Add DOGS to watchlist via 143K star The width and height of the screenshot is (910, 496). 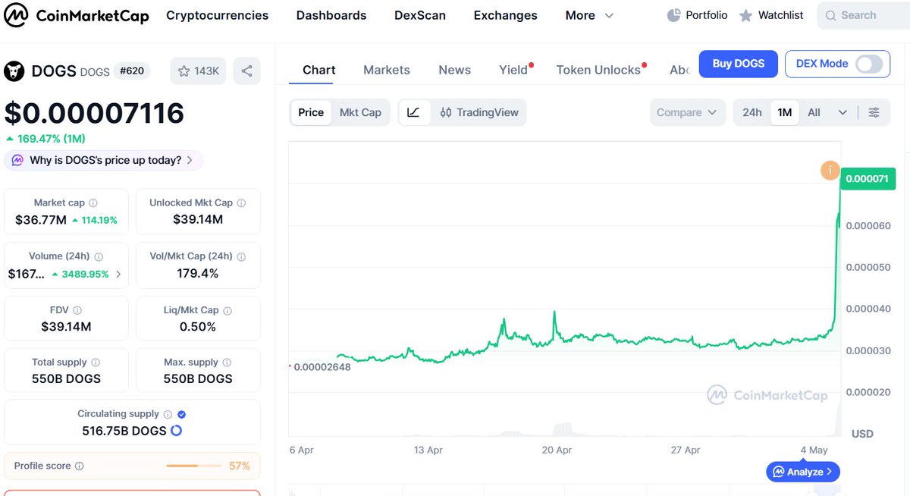point(198,71)
